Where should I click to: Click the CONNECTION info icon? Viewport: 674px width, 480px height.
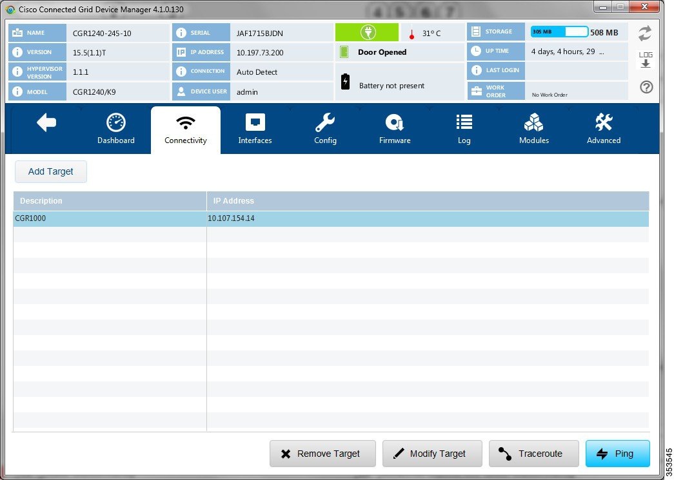click(181, 72)
